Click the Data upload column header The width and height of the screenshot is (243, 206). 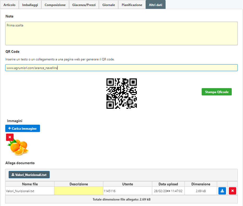(168, 184)
